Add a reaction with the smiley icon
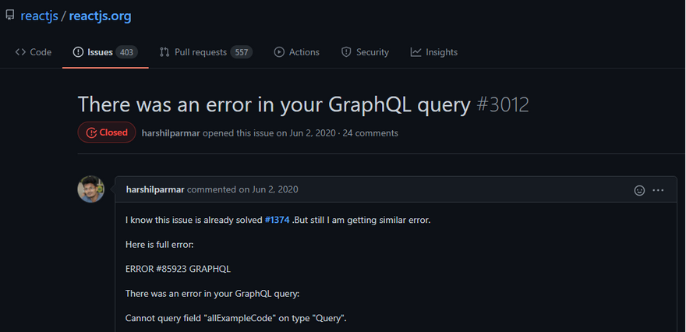 (639, 190)
